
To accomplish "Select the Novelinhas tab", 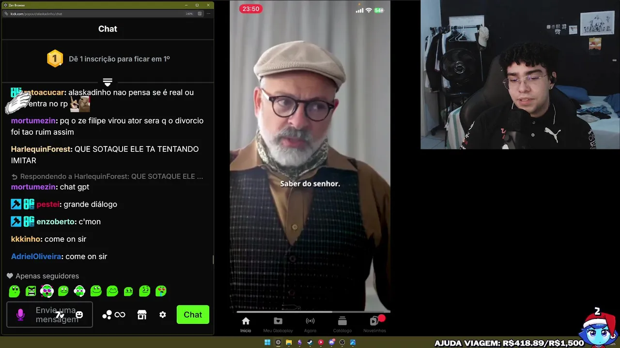I will (x=374, y=324).
